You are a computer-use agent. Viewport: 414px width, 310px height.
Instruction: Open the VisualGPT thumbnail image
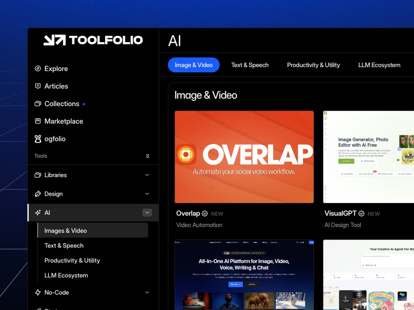tap(368, 157)
